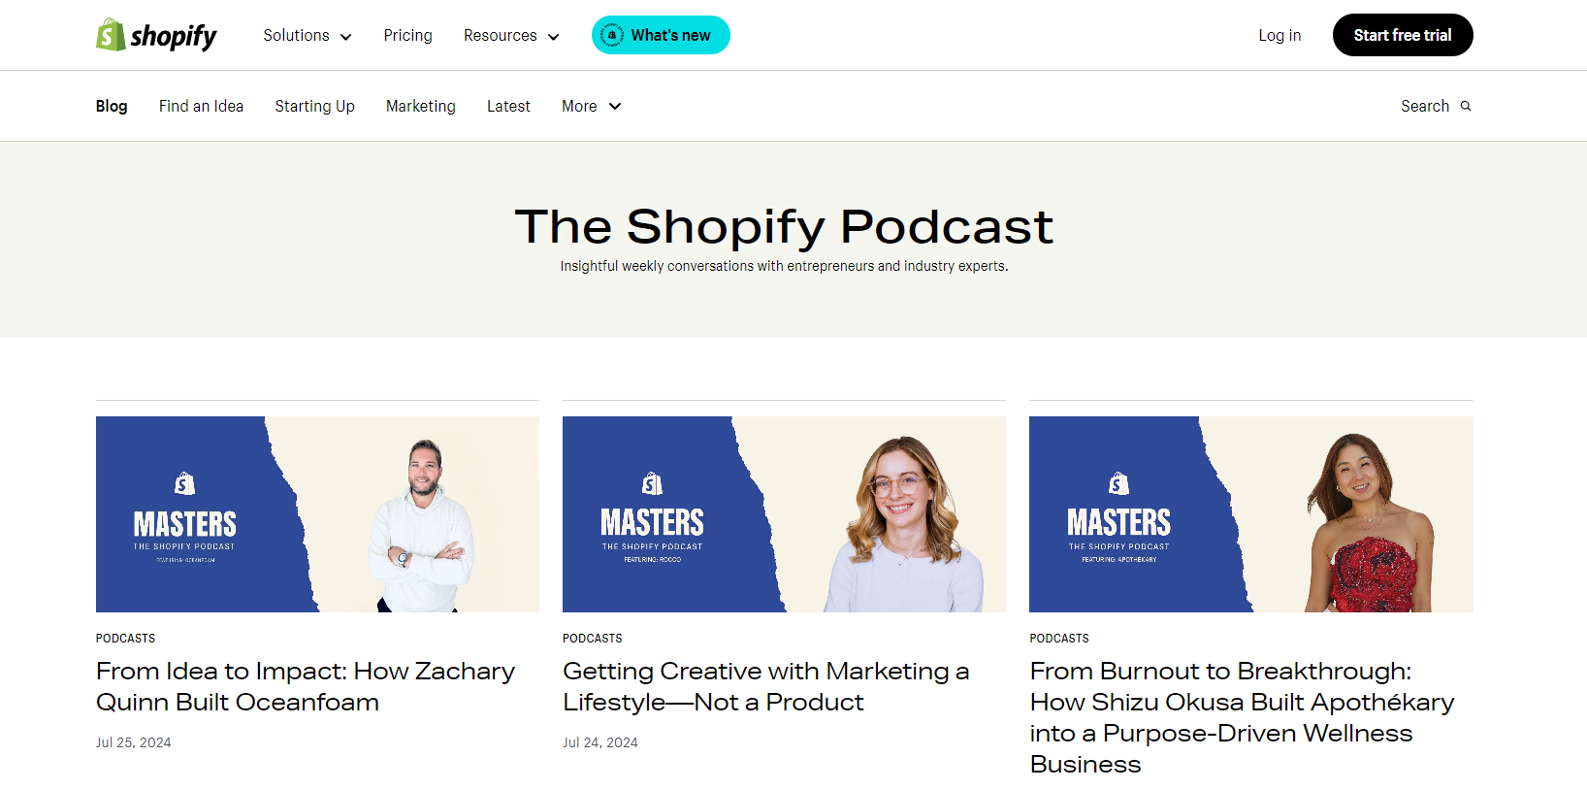Click the Shopify logo
Viewport: 1587px width, 790px height.
[x=156, y=35]
